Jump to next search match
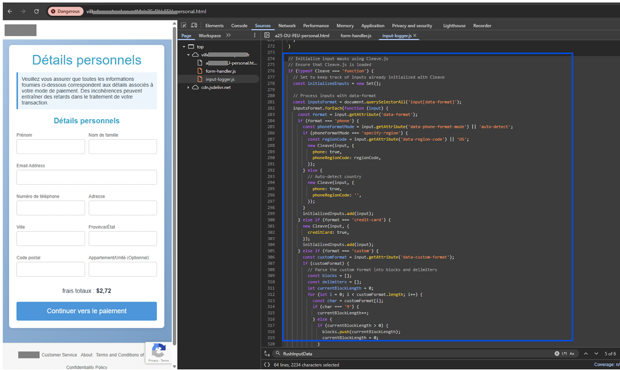Screen dimensions: 620x370 coord(596,353)
